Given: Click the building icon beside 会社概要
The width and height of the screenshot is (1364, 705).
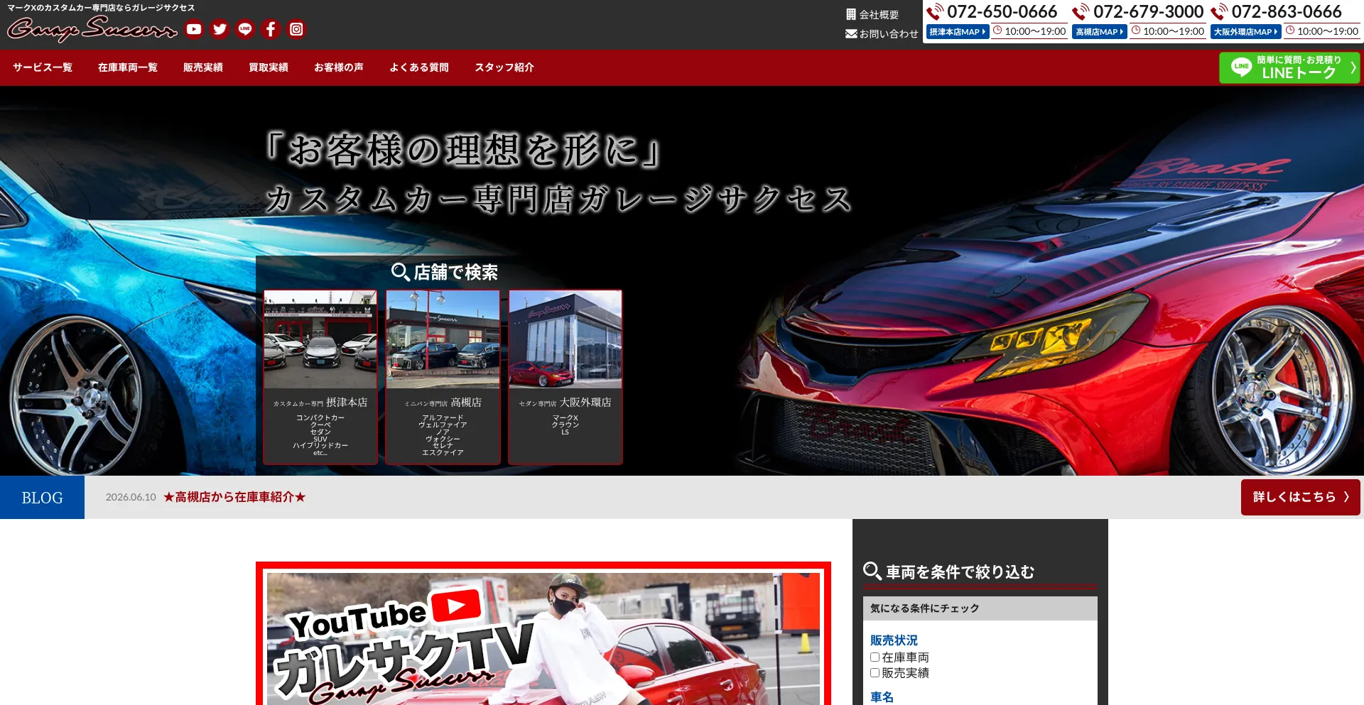Looking at the screenshot, I should pyautogui.click(x=851, y=14).
